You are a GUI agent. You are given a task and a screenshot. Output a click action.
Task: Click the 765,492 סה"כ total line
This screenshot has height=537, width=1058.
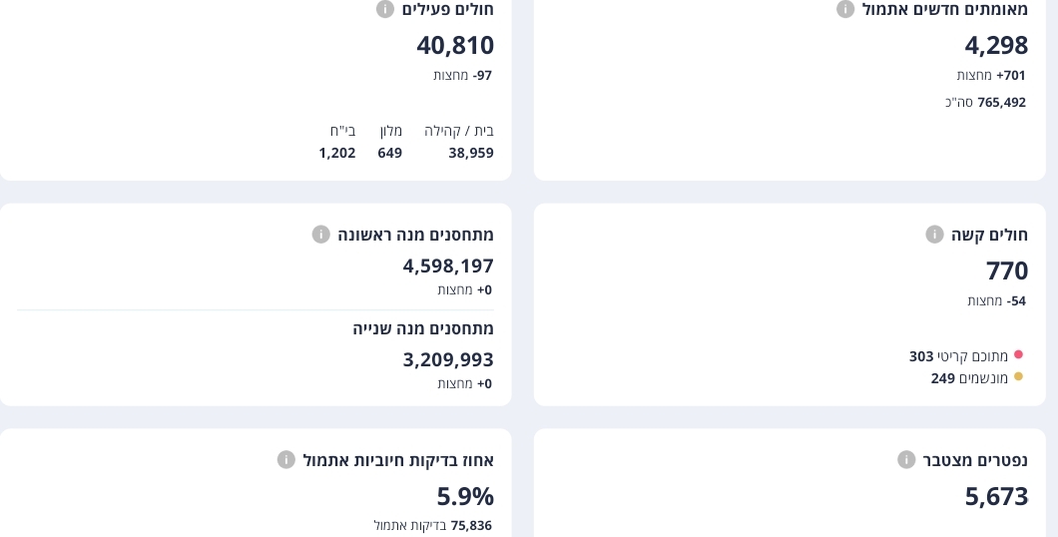tap(986, 102)
